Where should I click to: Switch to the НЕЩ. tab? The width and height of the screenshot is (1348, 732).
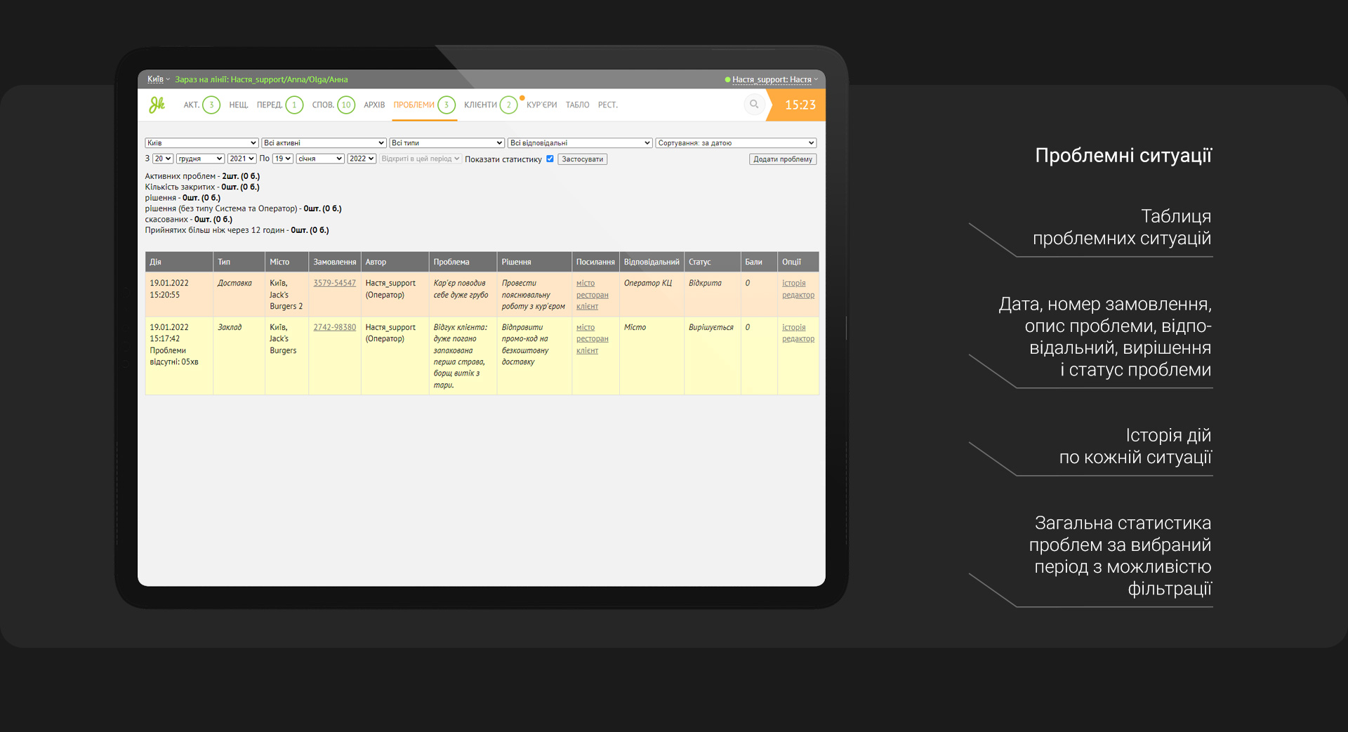tap(239, 105)
